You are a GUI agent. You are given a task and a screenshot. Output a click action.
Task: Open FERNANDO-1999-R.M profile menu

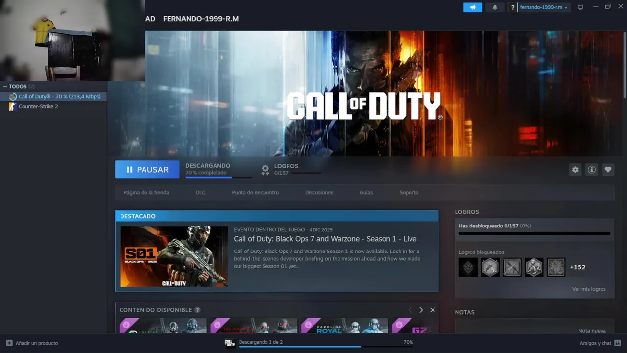coord(201,19)
